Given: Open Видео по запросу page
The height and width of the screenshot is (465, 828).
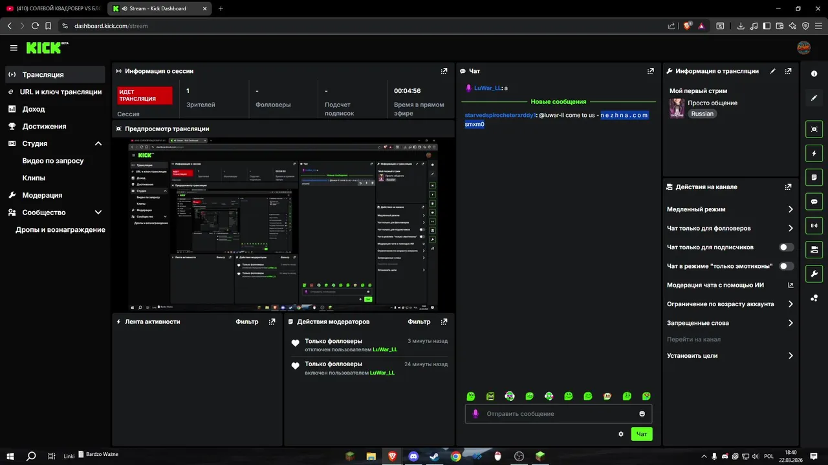Looking at the screenshot, I should tap(53, 161).
